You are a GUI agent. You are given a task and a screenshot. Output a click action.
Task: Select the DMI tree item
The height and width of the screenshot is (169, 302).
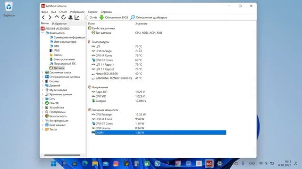coord(55,46)
